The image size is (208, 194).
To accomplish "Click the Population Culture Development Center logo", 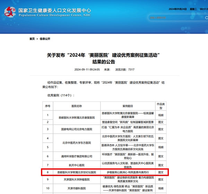I will pos(10,12).
